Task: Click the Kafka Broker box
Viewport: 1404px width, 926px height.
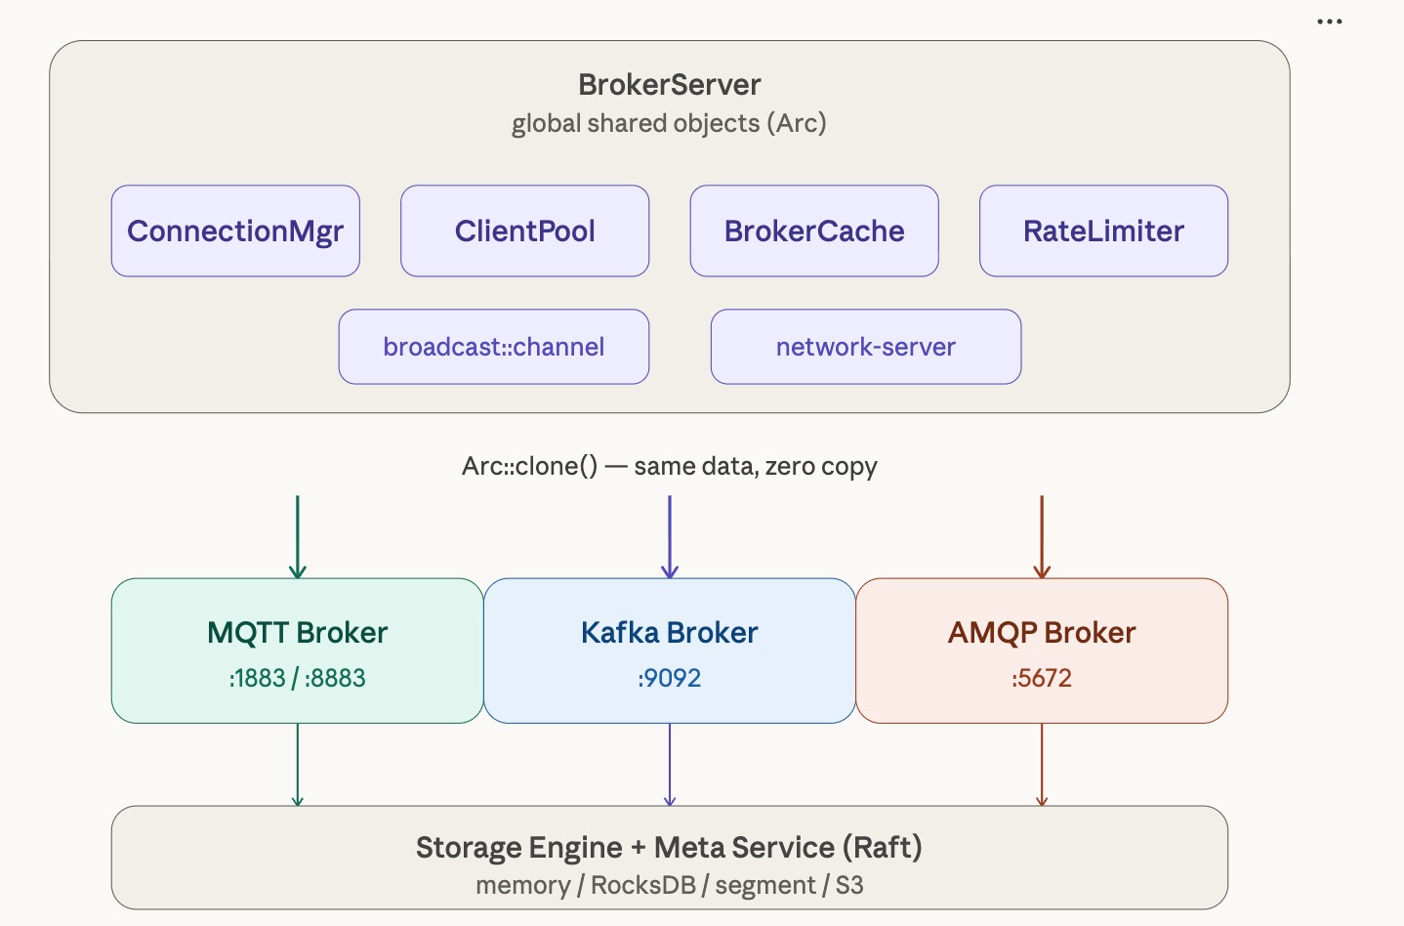Action: (670, 651)
